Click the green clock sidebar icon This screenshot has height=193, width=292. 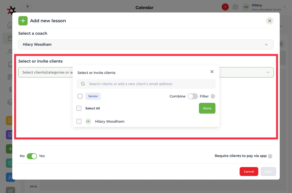tap(10, 163)
